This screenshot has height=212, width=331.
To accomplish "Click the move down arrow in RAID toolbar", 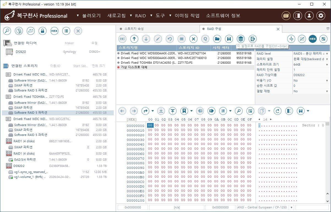I will coord(146,39).
